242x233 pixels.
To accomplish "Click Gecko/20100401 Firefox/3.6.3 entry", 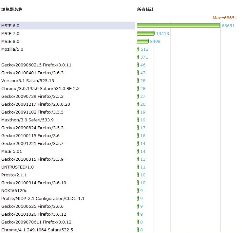I will (x=32, y=73).
